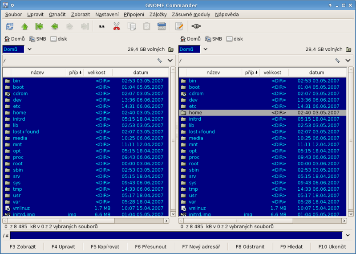Click disk button in left pane
356x254 pixels.
[x=59, y=39]
